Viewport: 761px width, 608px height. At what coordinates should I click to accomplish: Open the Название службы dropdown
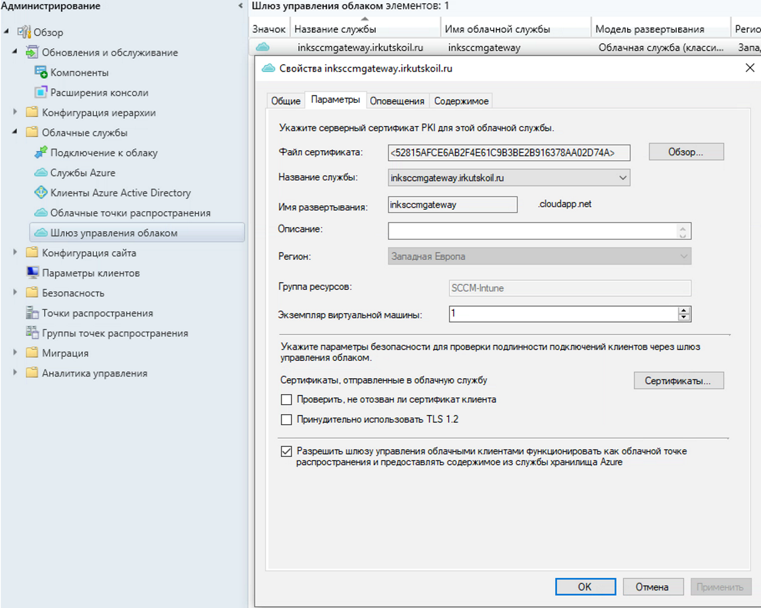623,178
